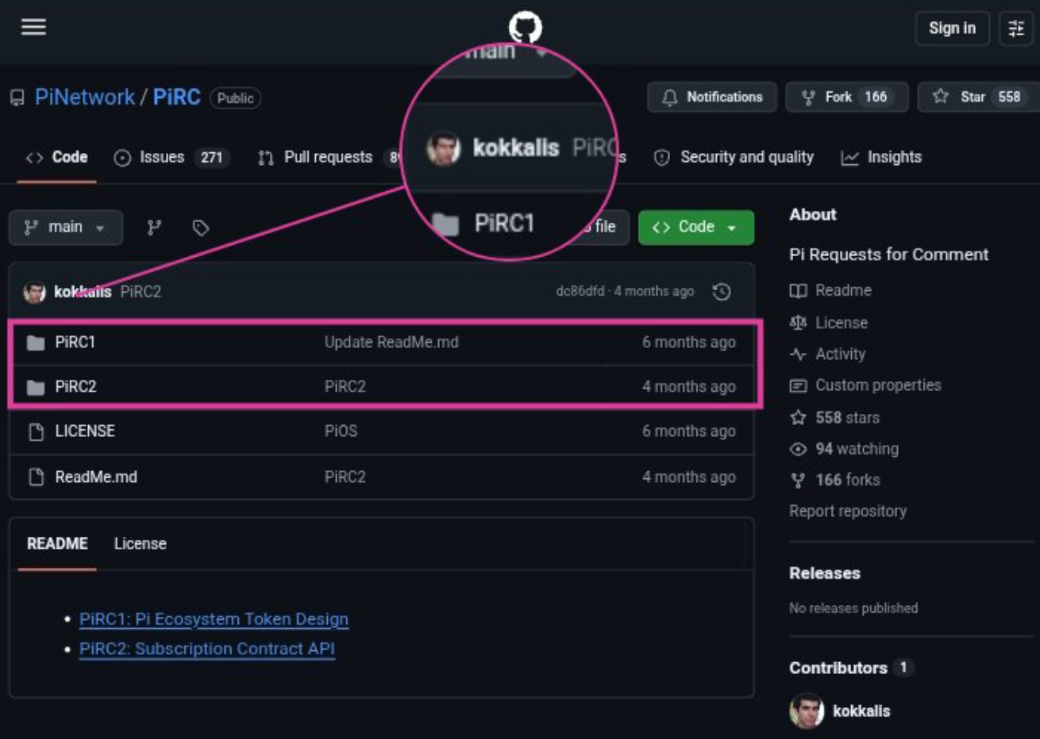Click the PiRC2 folder icon

click(x=36, y=387)
